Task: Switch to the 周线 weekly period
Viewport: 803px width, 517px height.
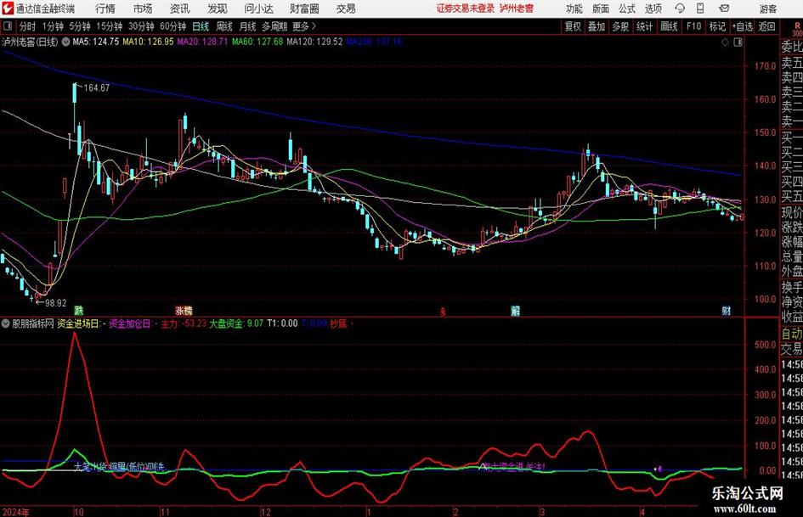Action: [224, 26]
